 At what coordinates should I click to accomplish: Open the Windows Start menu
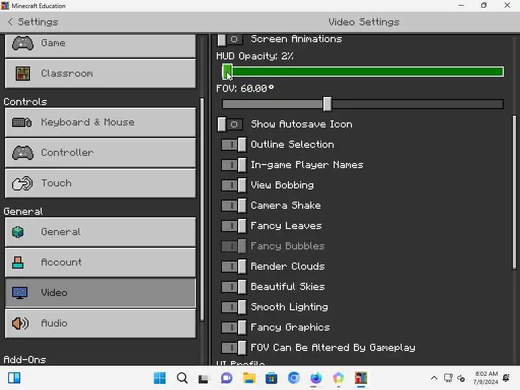click(159, 378)
